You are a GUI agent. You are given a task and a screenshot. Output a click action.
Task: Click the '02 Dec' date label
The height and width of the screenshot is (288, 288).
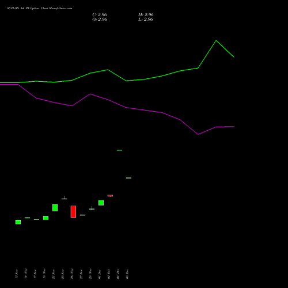coord(109,274)
